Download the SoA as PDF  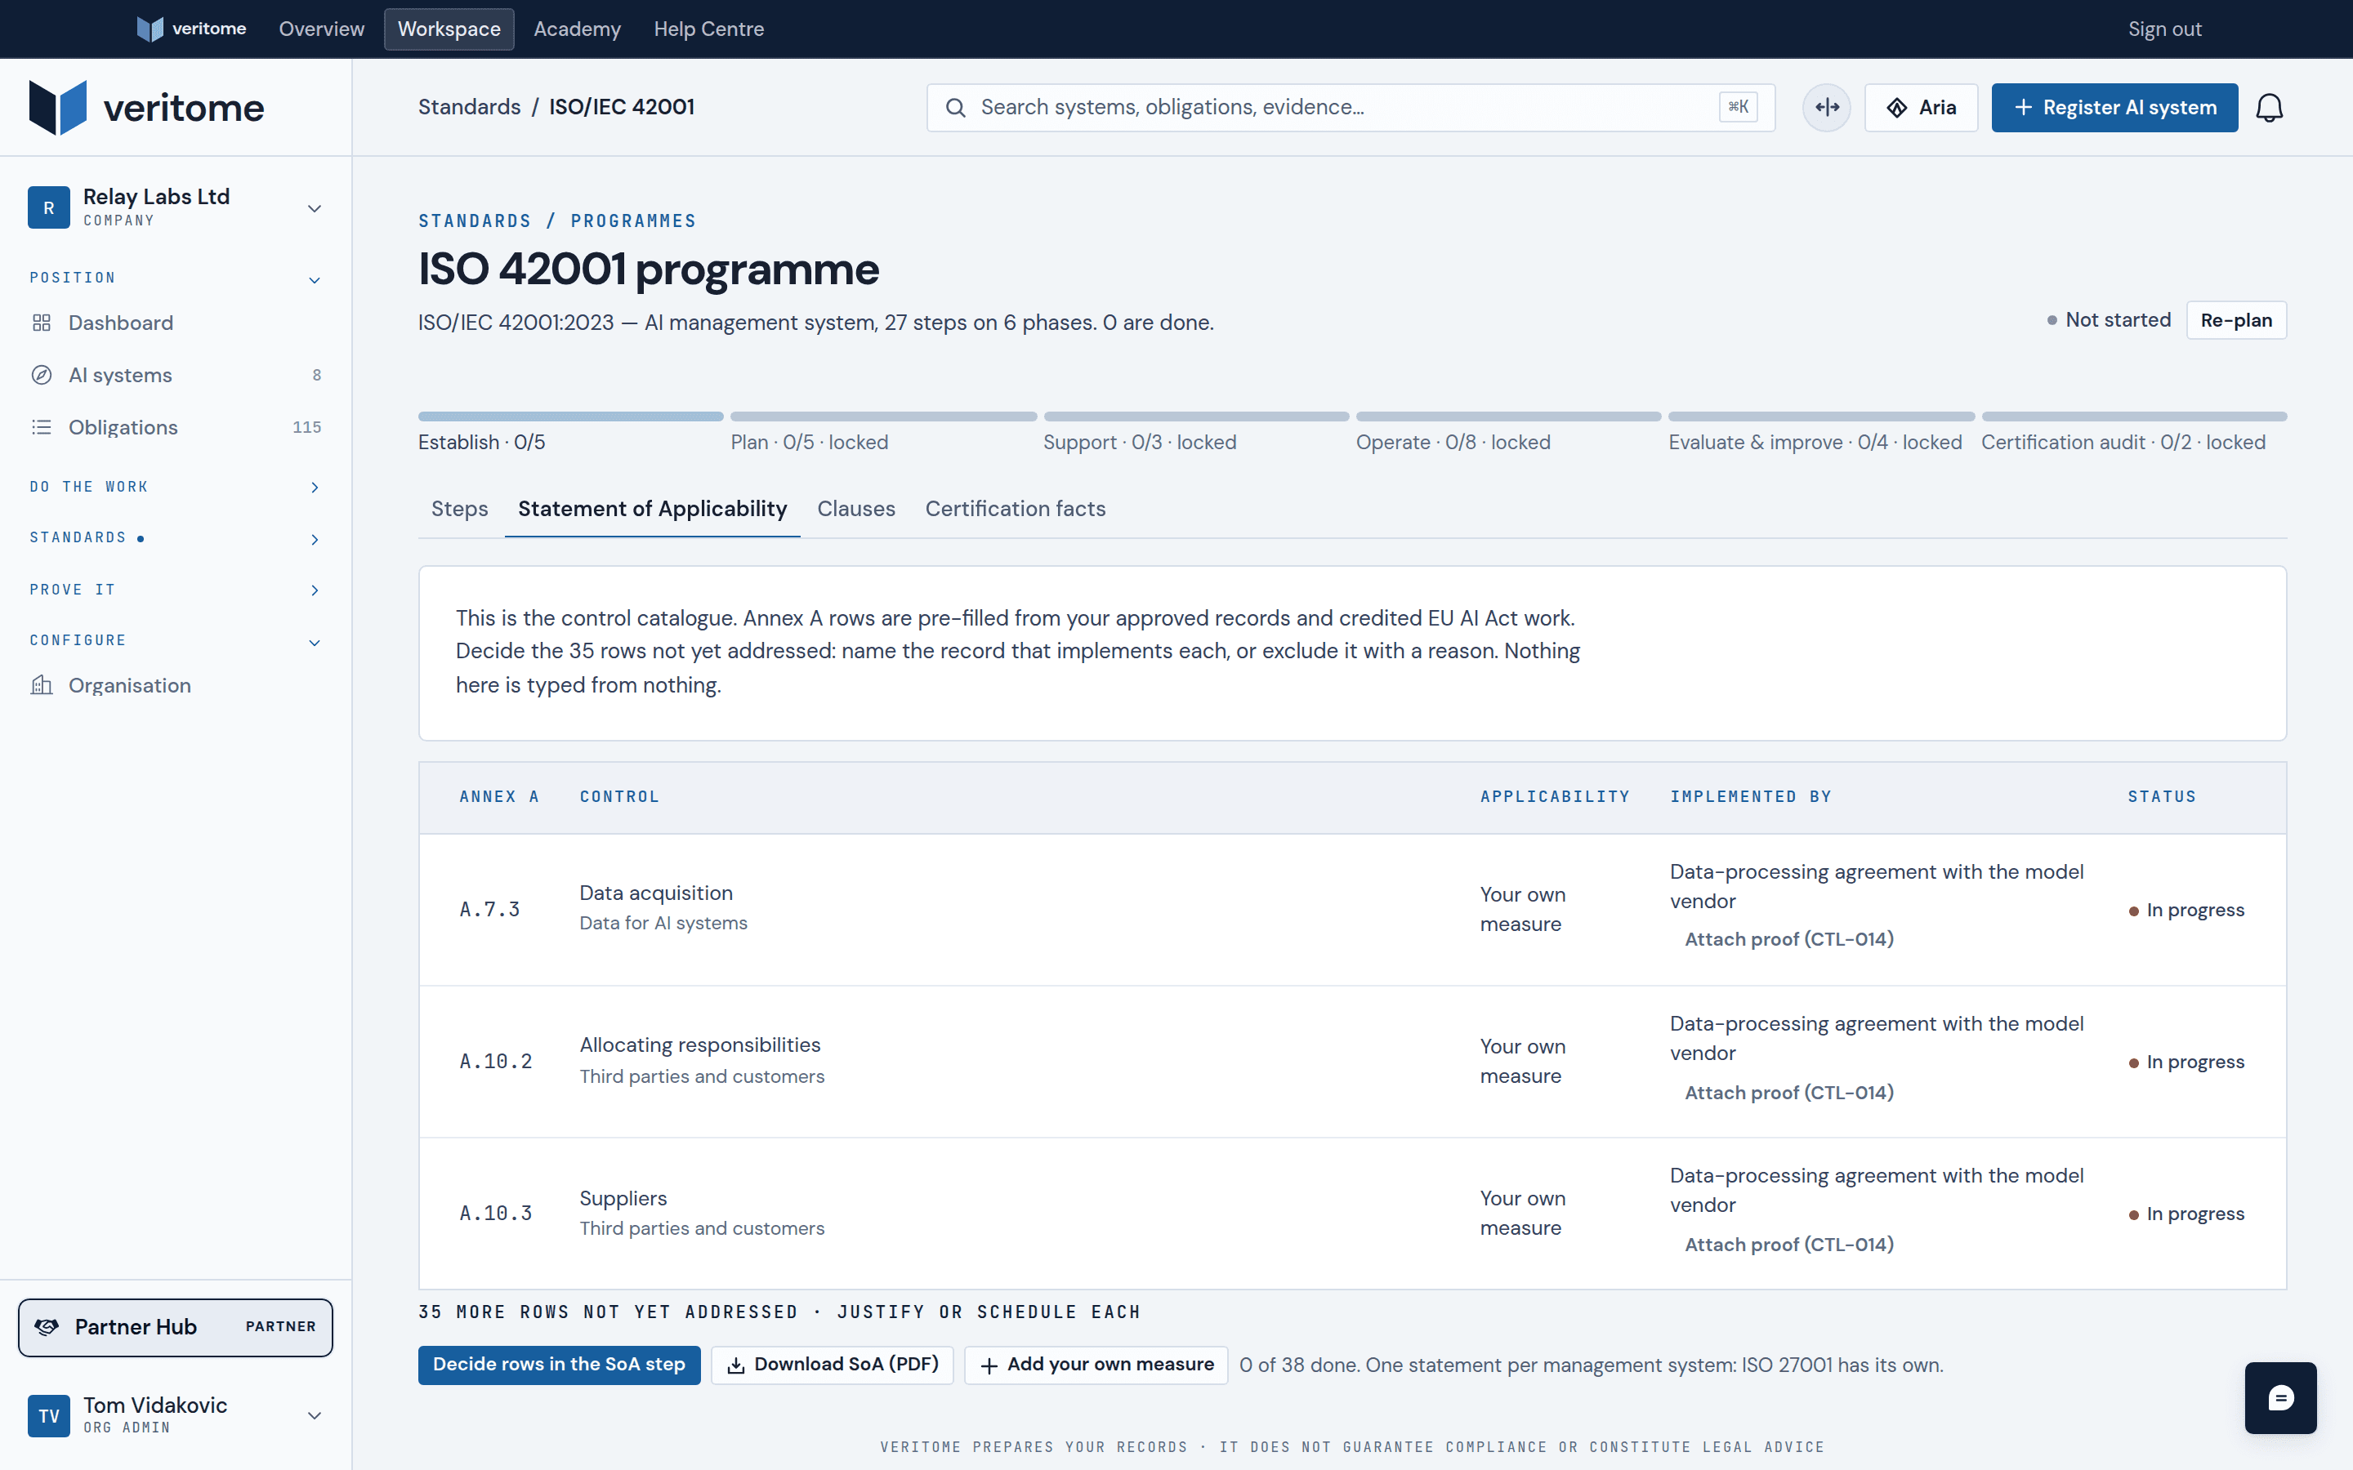(833, 1364)
